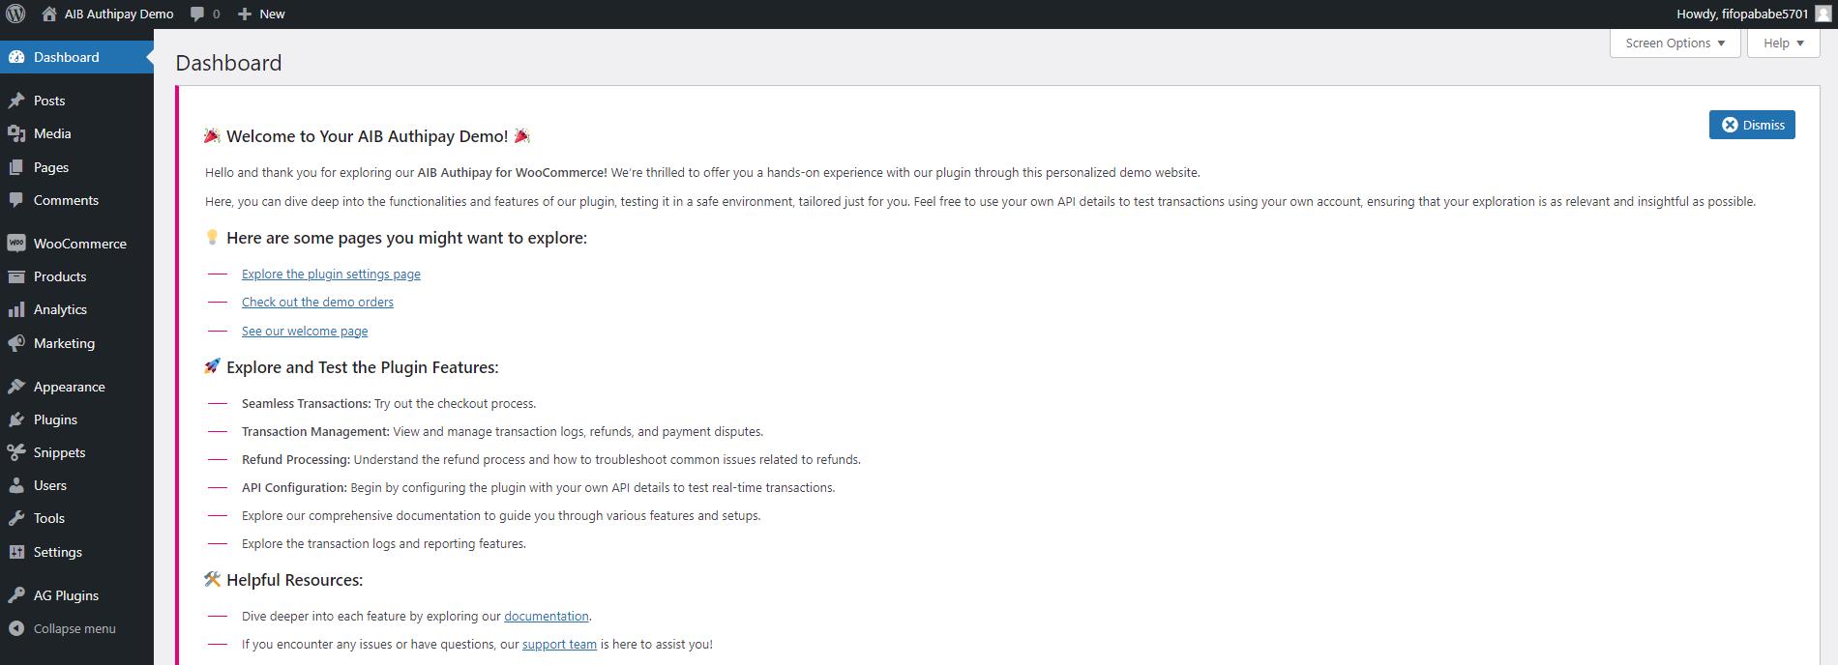
Task: Click the WordPress logo icon
Action: [x=15, y=14]
